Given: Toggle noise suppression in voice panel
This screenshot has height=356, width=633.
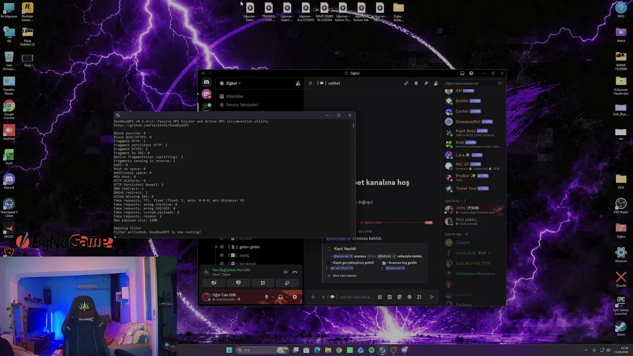Looking at the screenshot, I should (x=285, y=272).
